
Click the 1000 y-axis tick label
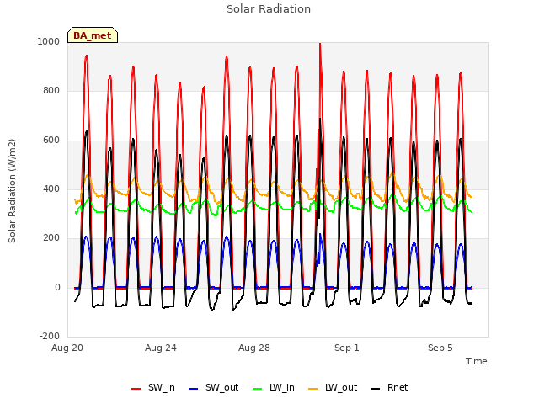pyautogui.click(x=49, y=41)
